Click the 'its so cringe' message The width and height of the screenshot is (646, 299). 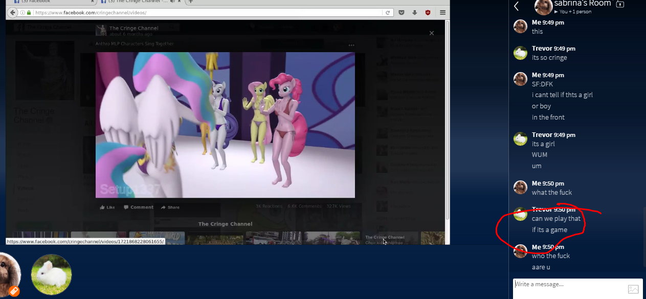[549, 58]
